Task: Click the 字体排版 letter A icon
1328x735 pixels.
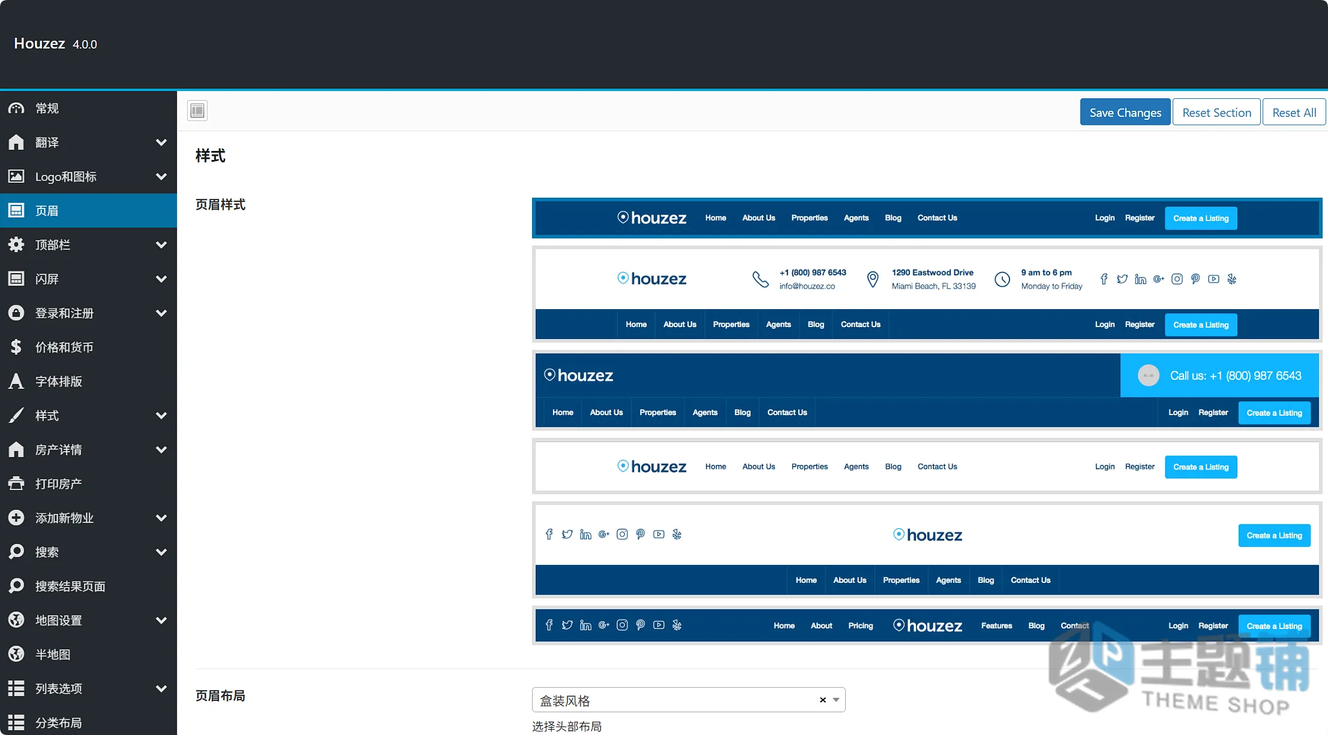Action: [x=16, y=382]
